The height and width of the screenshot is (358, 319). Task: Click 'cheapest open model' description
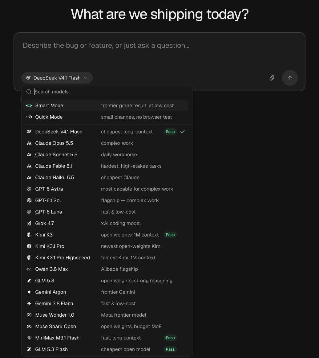click(126, 349)
